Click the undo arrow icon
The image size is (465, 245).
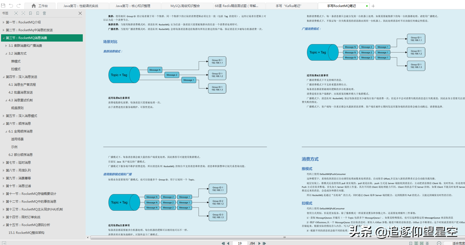[11, 5]
